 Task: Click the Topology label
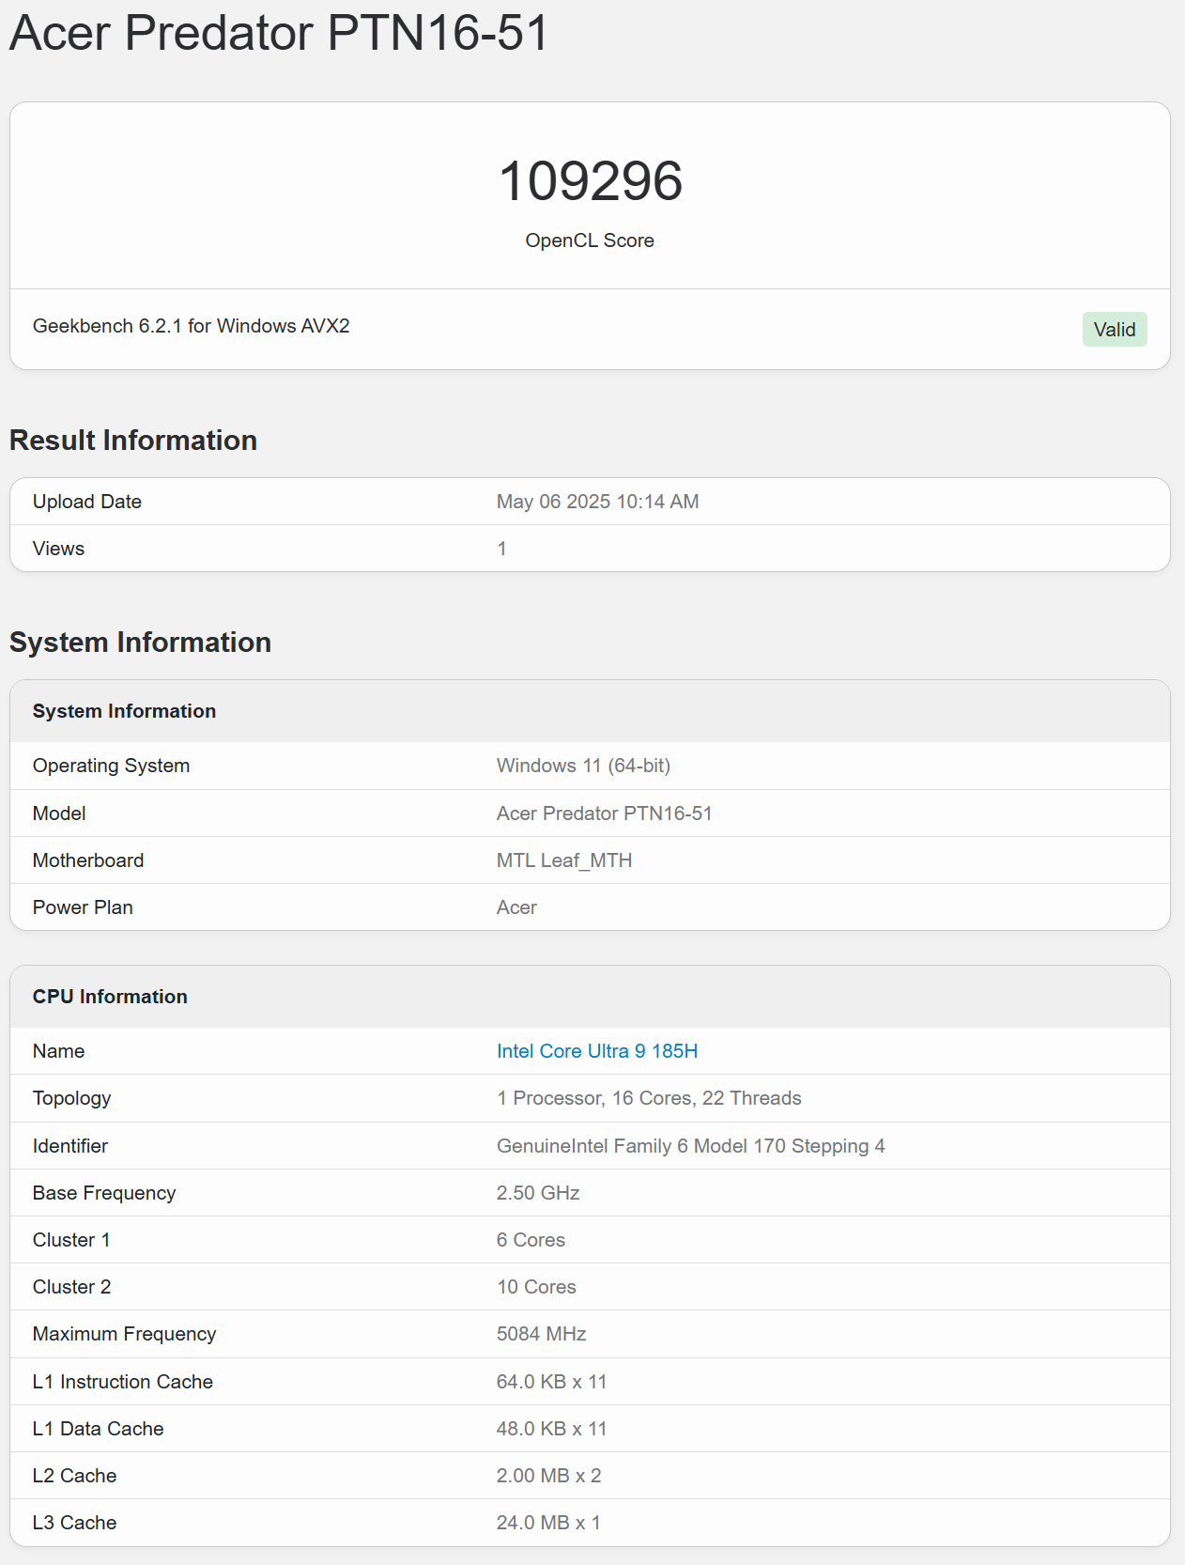(71, 1098)
